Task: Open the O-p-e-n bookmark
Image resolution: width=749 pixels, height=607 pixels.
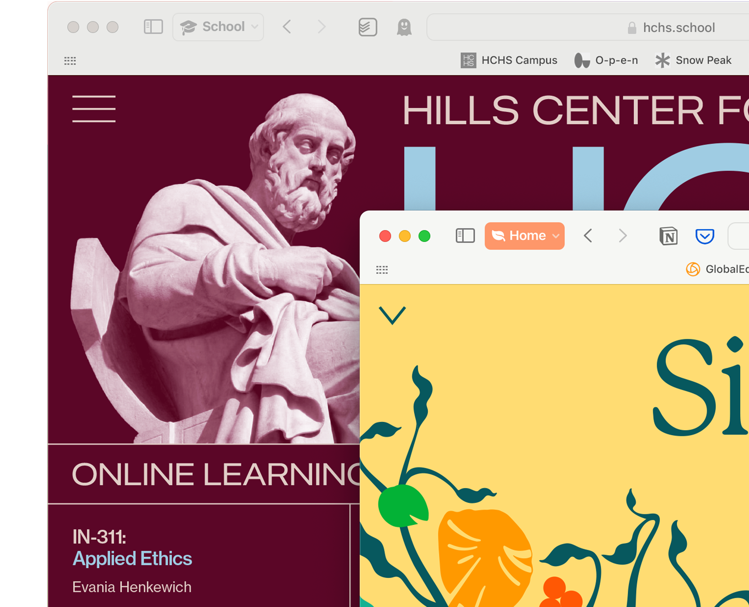Action: click(x=606, y=60)
